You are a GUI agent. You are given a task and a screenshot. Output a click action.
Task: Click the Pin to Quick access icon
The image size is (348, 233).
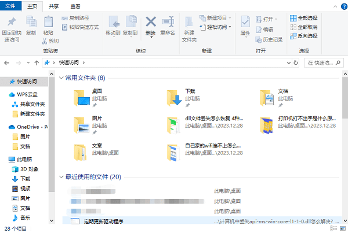tap(12, 22)
